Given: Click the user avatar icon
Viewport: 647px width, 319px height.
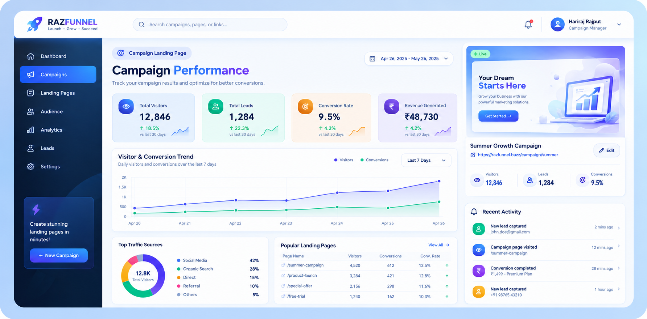Looking at the screenshot, I should pyautogui.click(x=557, y=24).
